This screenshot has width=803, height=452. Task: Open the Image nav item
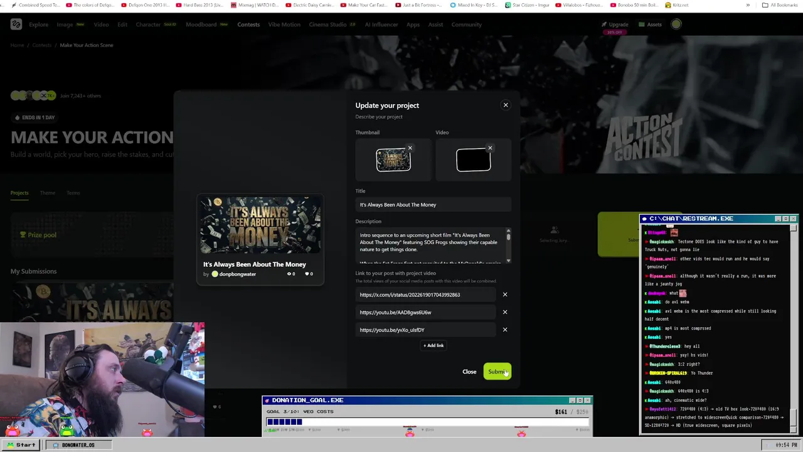65,24
